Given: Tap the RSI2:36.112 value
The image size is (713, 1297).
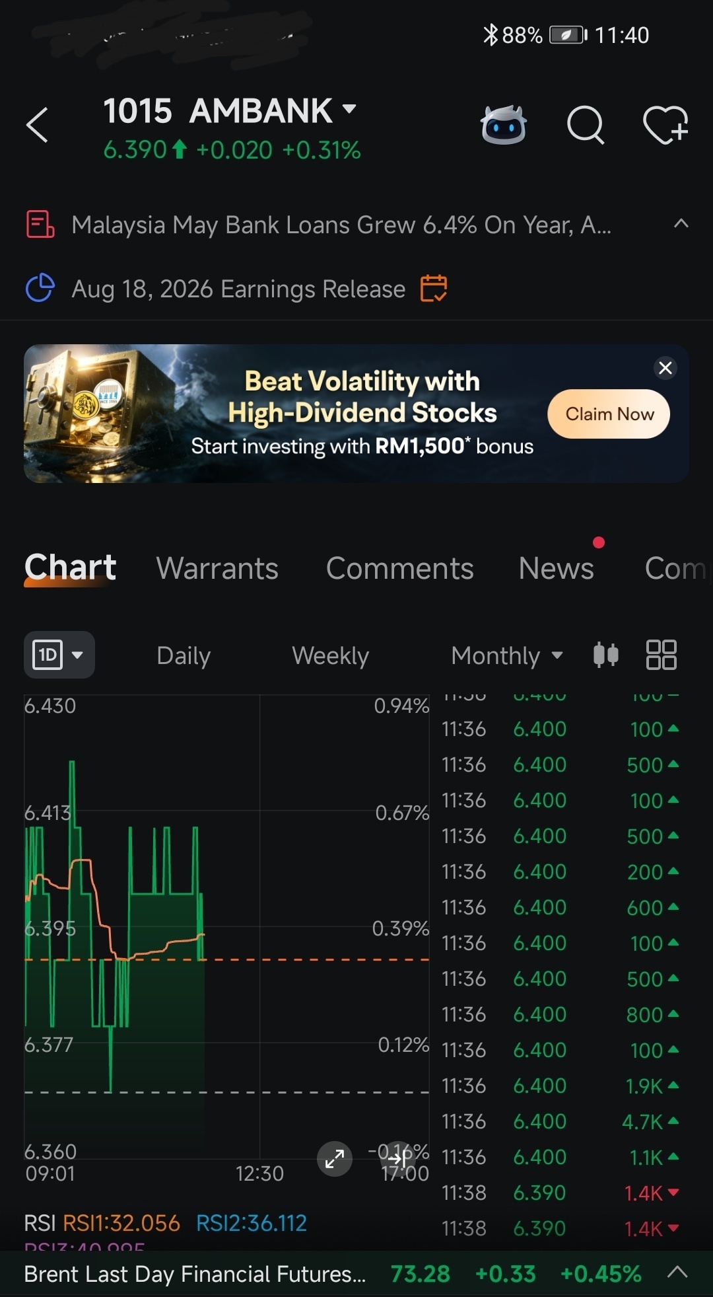Looking at the screenshot, I should pyautogui.click(x=252, y=1223).
